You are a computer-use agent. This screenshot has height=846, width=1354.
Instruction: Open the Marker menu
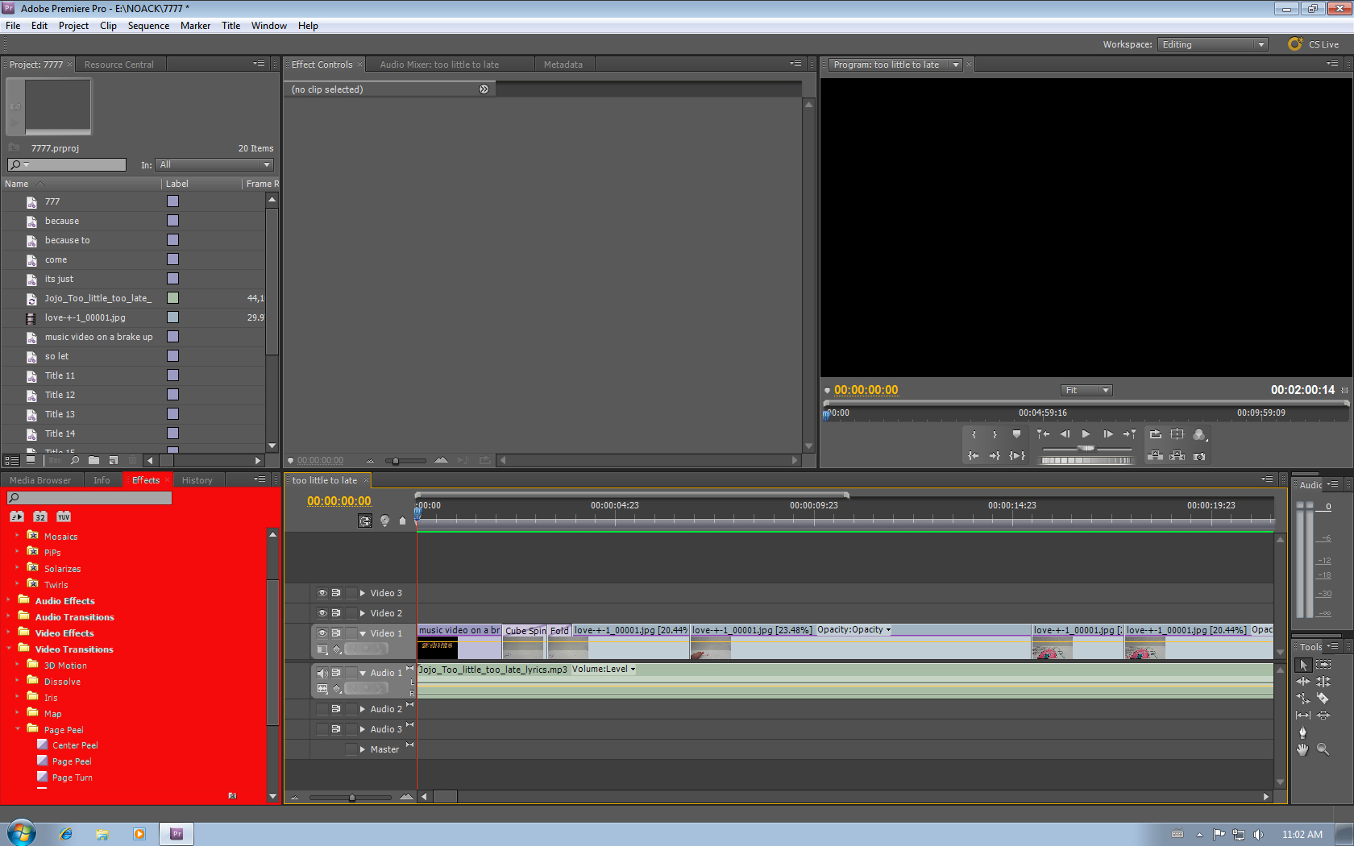point(195,26)
